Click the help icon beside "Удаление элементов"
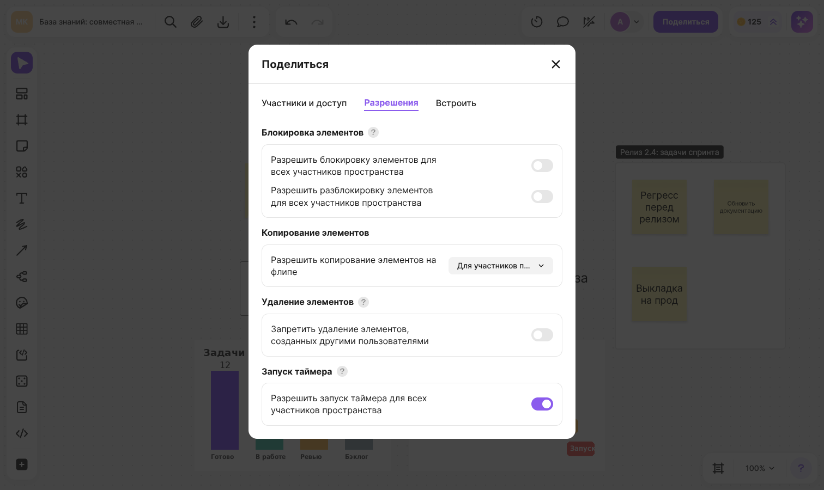Viewport: 824px width, 490px height. click(363, 302)
